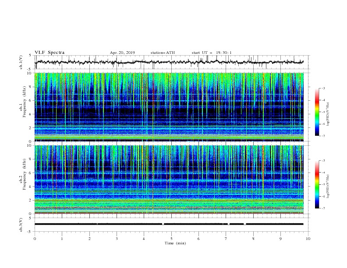Image resolution: width=347 pixels, height=268 pixels.
Task: Click the date text "Apr. 20, 2019"
Action: pyautogui.click(x=122, y=53)
